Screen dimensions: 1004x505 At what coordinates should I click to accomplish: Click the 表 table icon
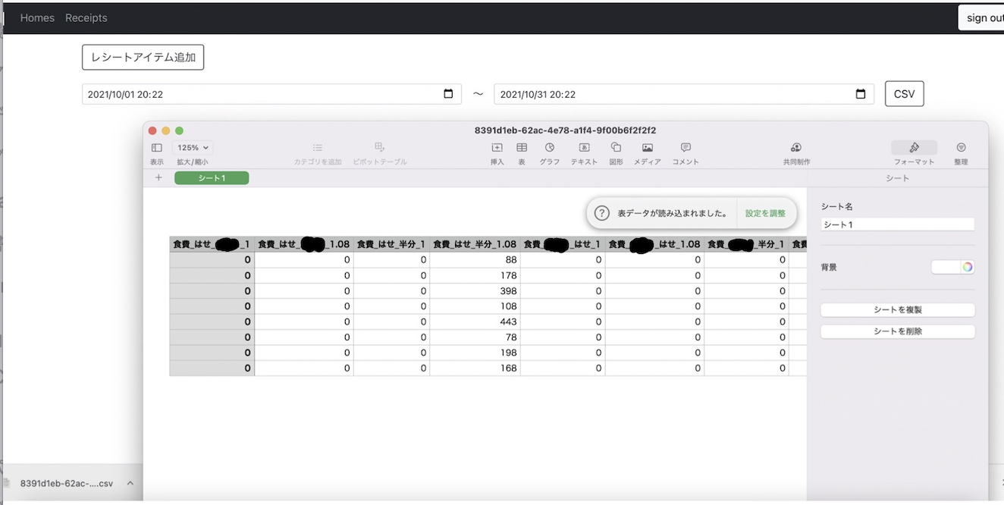tap(522, 148)
